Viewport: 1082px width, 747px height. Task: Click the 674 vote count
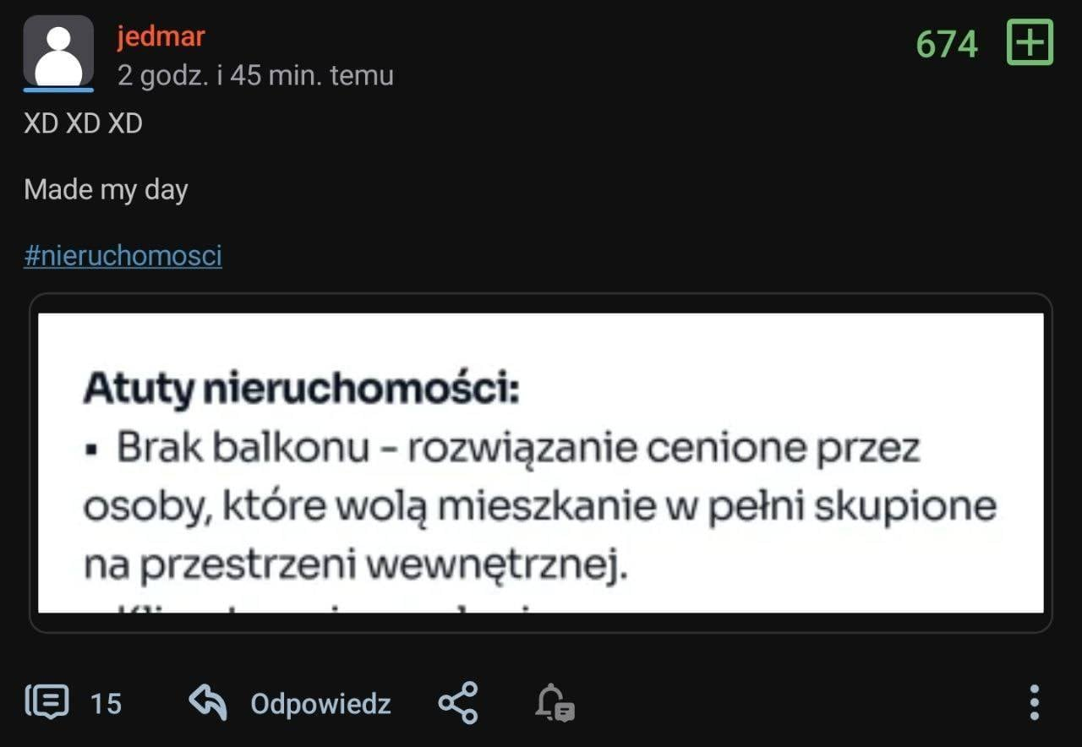[947, 44]
